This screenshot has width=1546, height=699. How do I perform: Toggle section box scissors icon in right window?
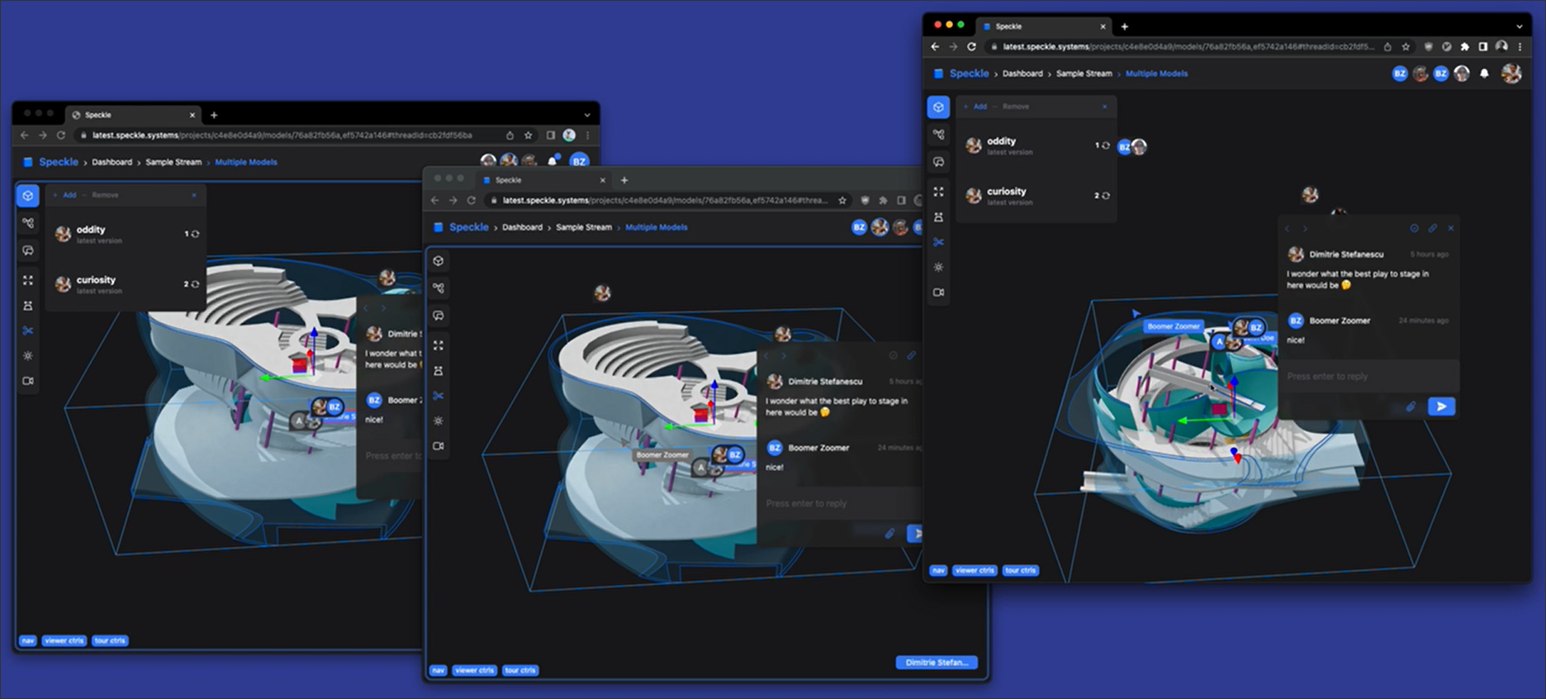point(938,242)
